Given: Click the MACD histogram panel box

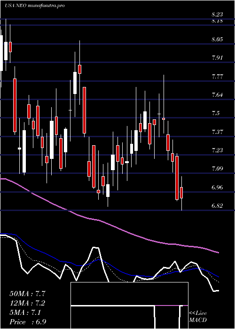Looking at the screenshot, I should (129, 305).
